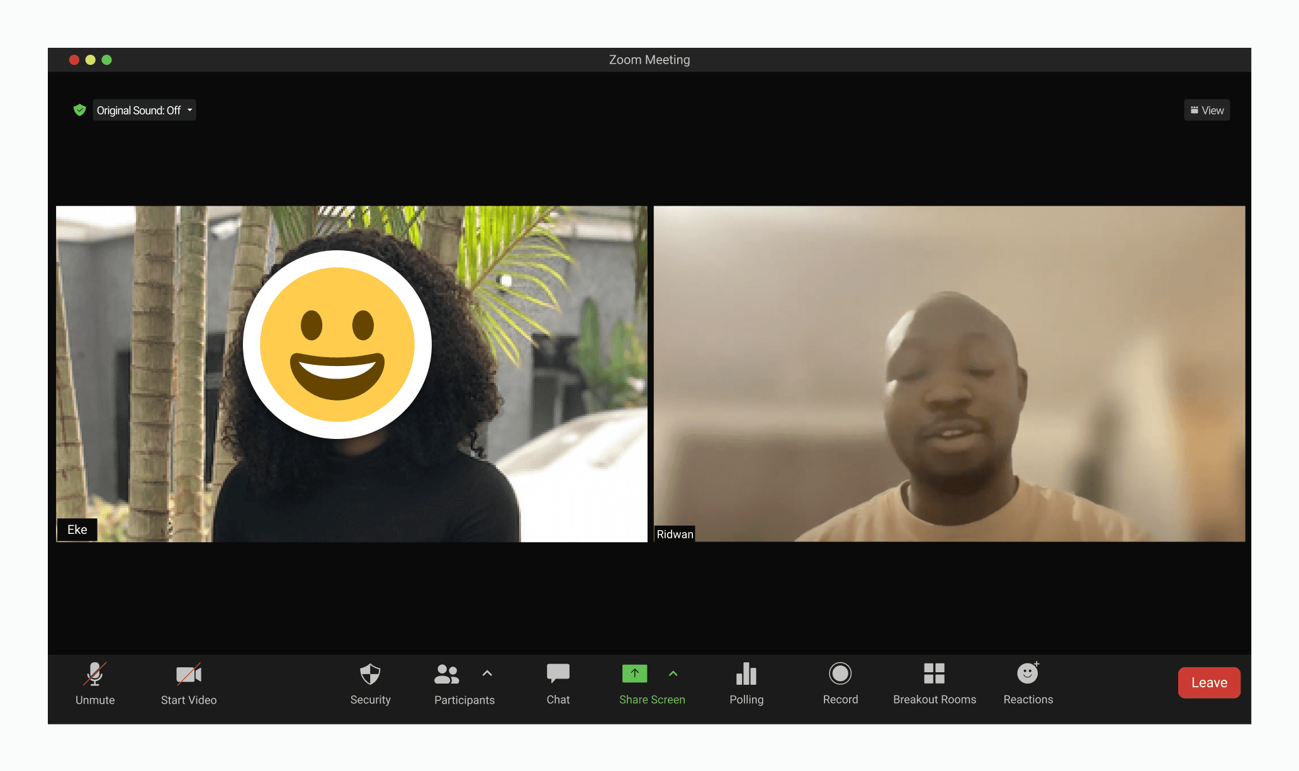Expand the chevron next to Participants
1299x771 pixels.
pos(487,673)
